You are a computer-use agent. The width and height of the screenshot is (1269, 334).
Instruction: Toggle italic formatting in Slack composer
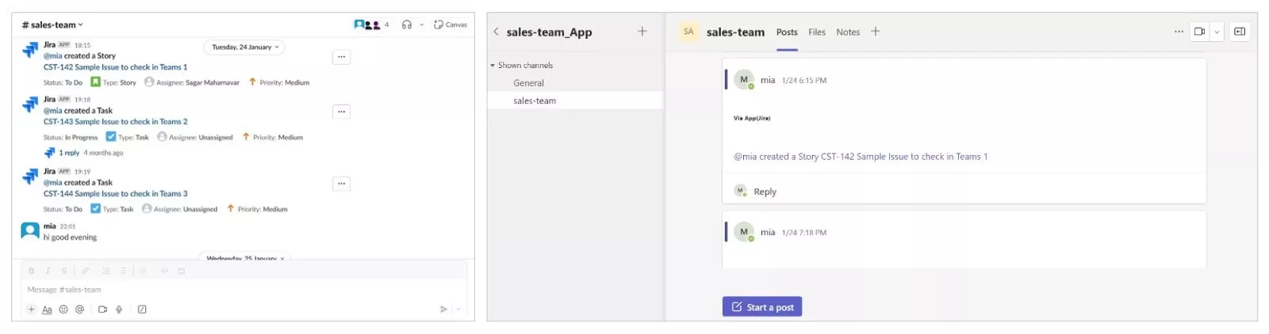point(48,271)
